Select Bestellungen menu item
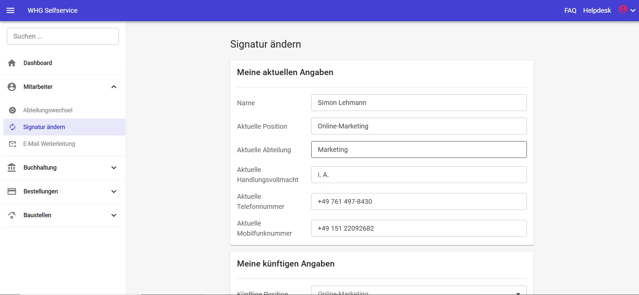 point(63,191)
